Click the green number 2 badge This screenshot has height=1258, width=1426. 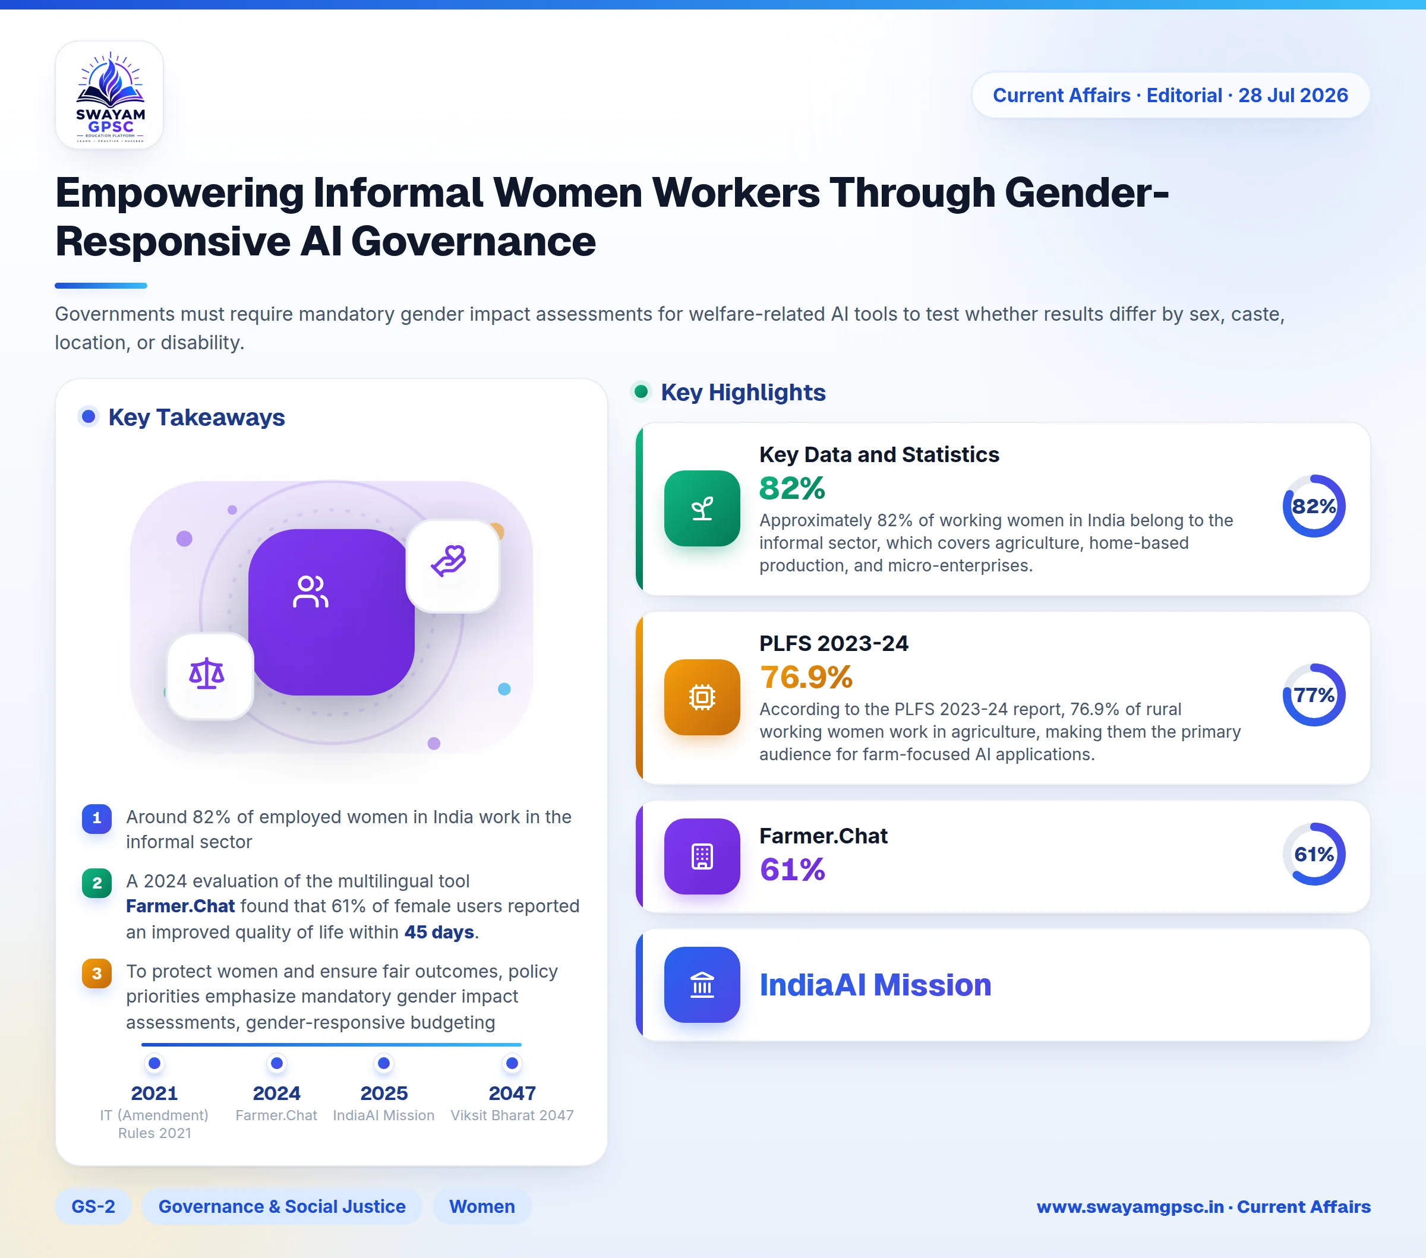pos(97,883)
